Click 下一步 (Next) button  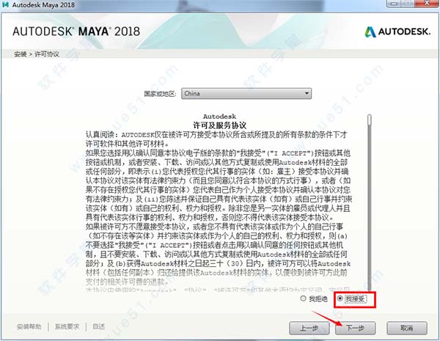tap(355, 328)
